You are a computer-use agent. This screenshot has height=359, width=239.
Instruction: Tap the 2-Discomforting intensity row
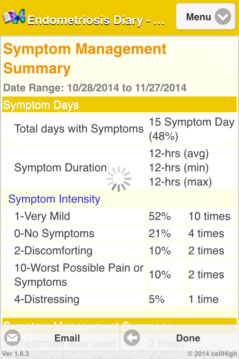[x=53, y=251]
